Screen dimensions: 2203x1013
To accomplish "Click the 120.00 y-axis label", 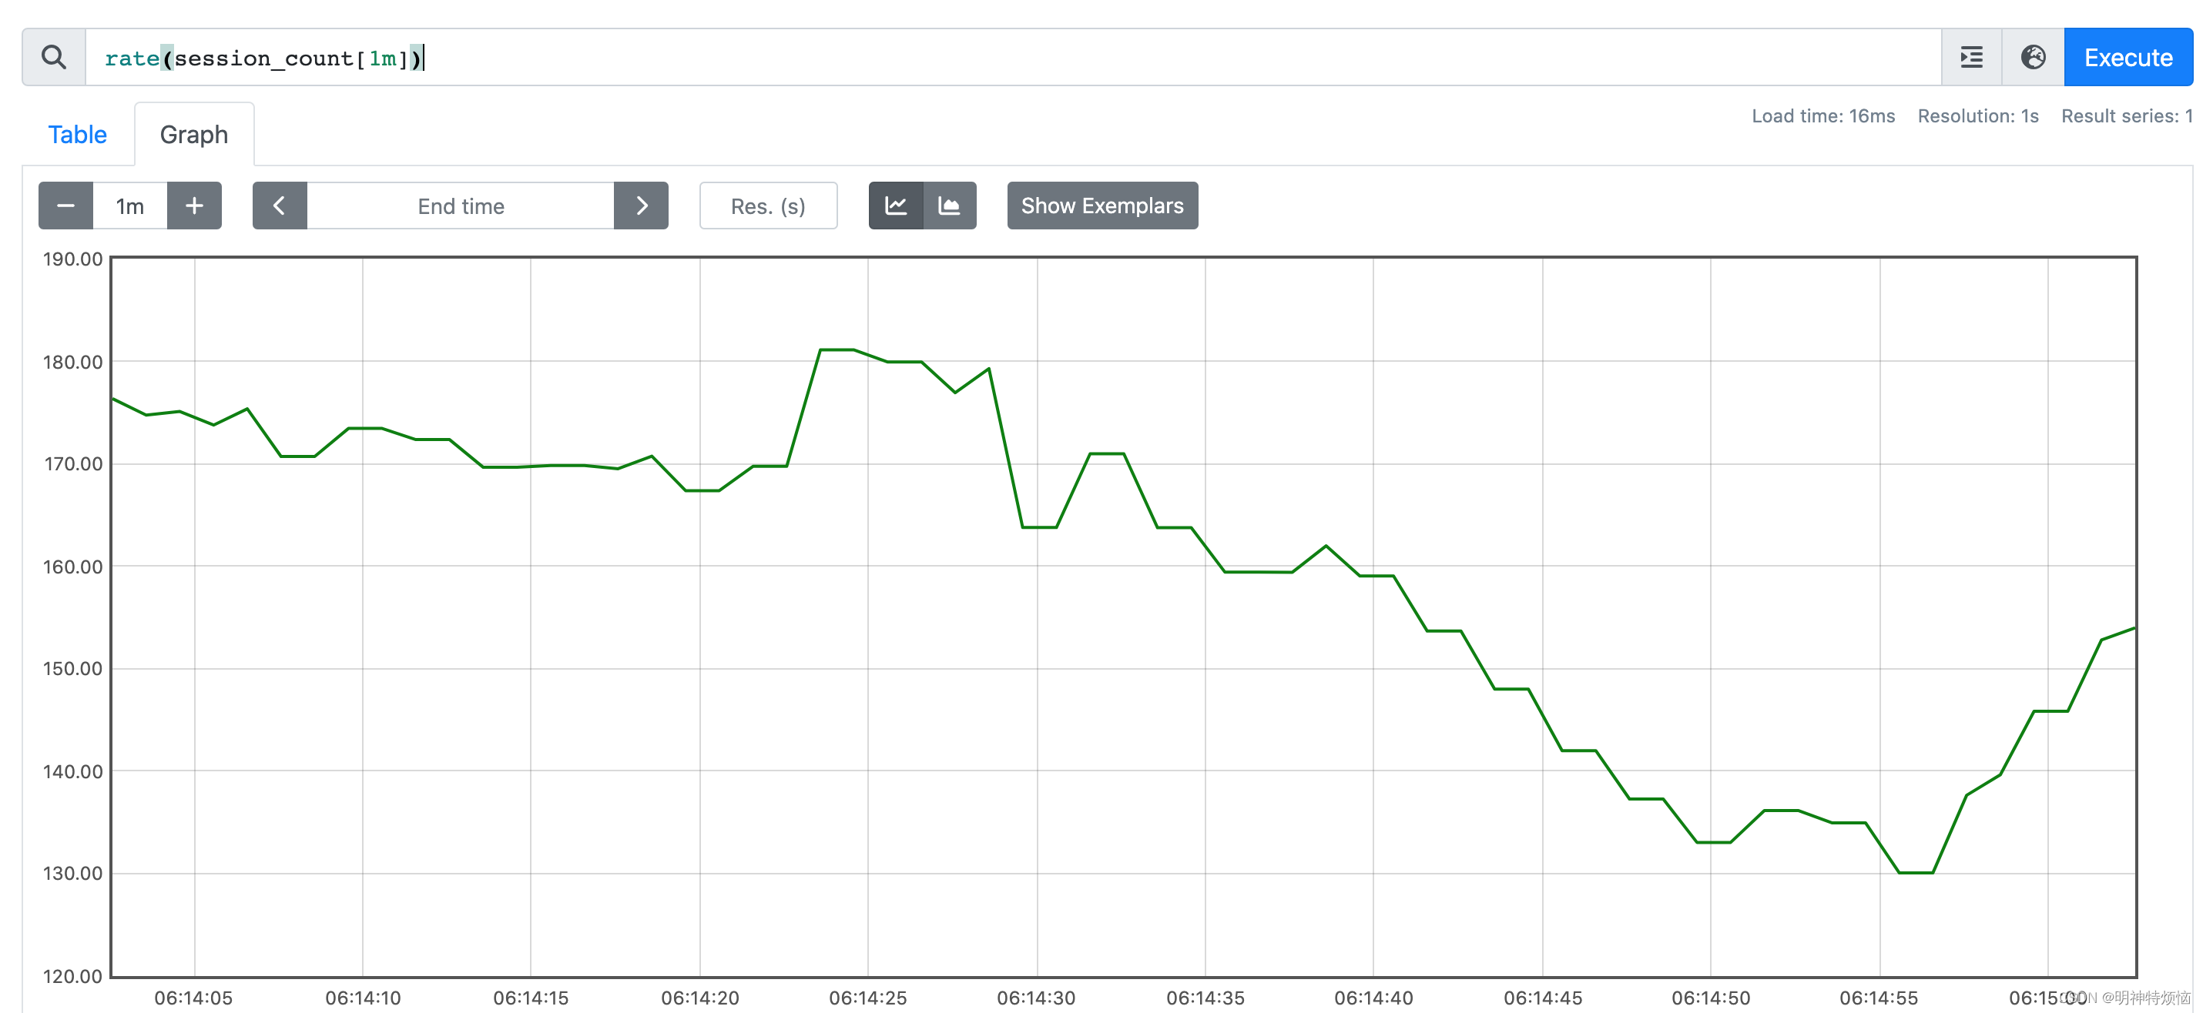I will pos(72,975).
